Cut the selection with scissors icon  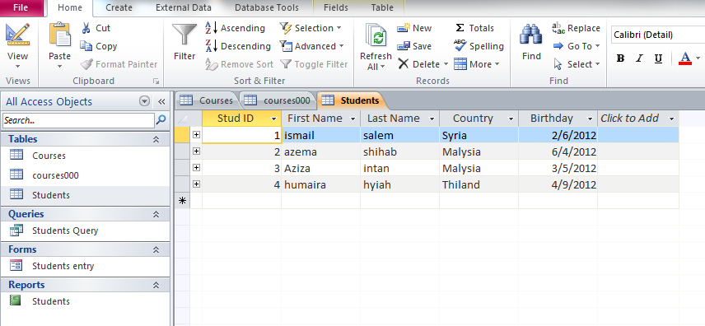click(x=96, y=28)
